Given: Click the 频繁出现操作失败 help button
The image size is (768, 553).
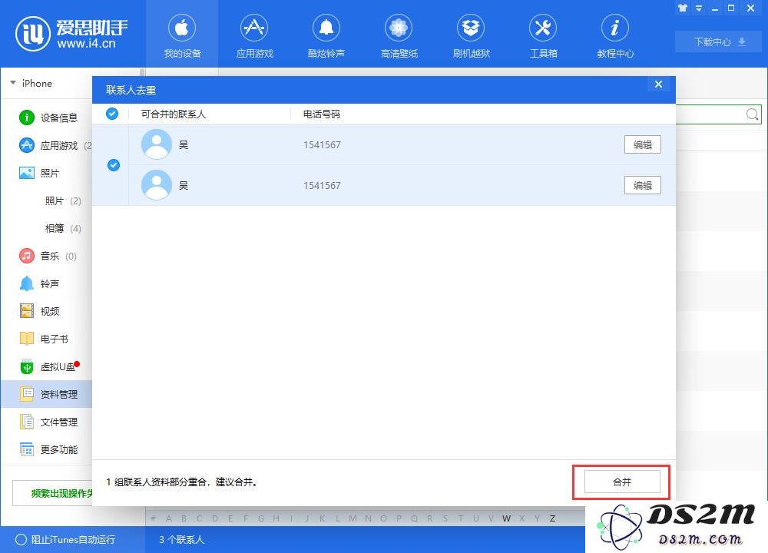Looking at the screenshot, I should (52, 493).
